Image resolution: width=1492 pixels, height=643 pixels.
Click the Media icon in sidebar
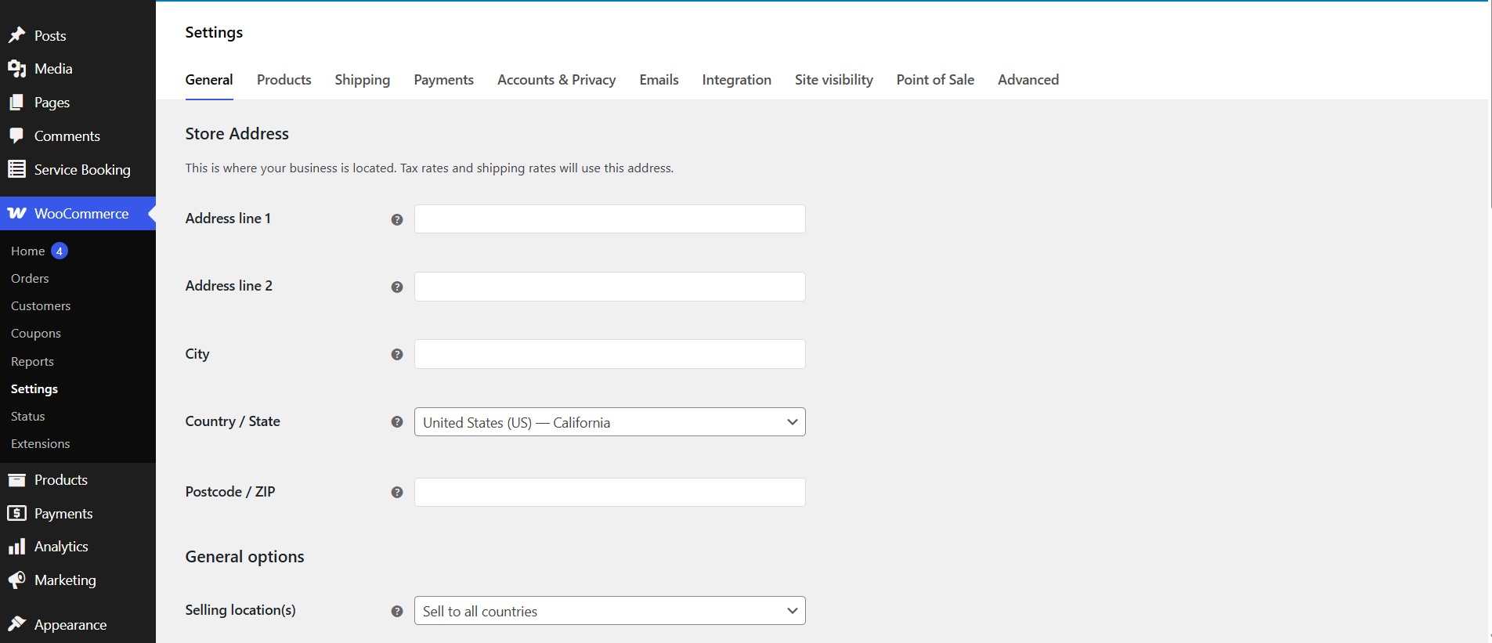pyautogui.click(x=16, y=69)
